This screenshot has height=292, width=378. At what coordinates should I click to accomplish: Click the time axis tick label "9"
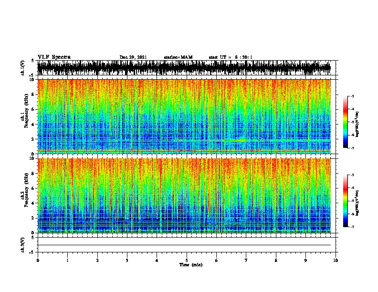305,260
